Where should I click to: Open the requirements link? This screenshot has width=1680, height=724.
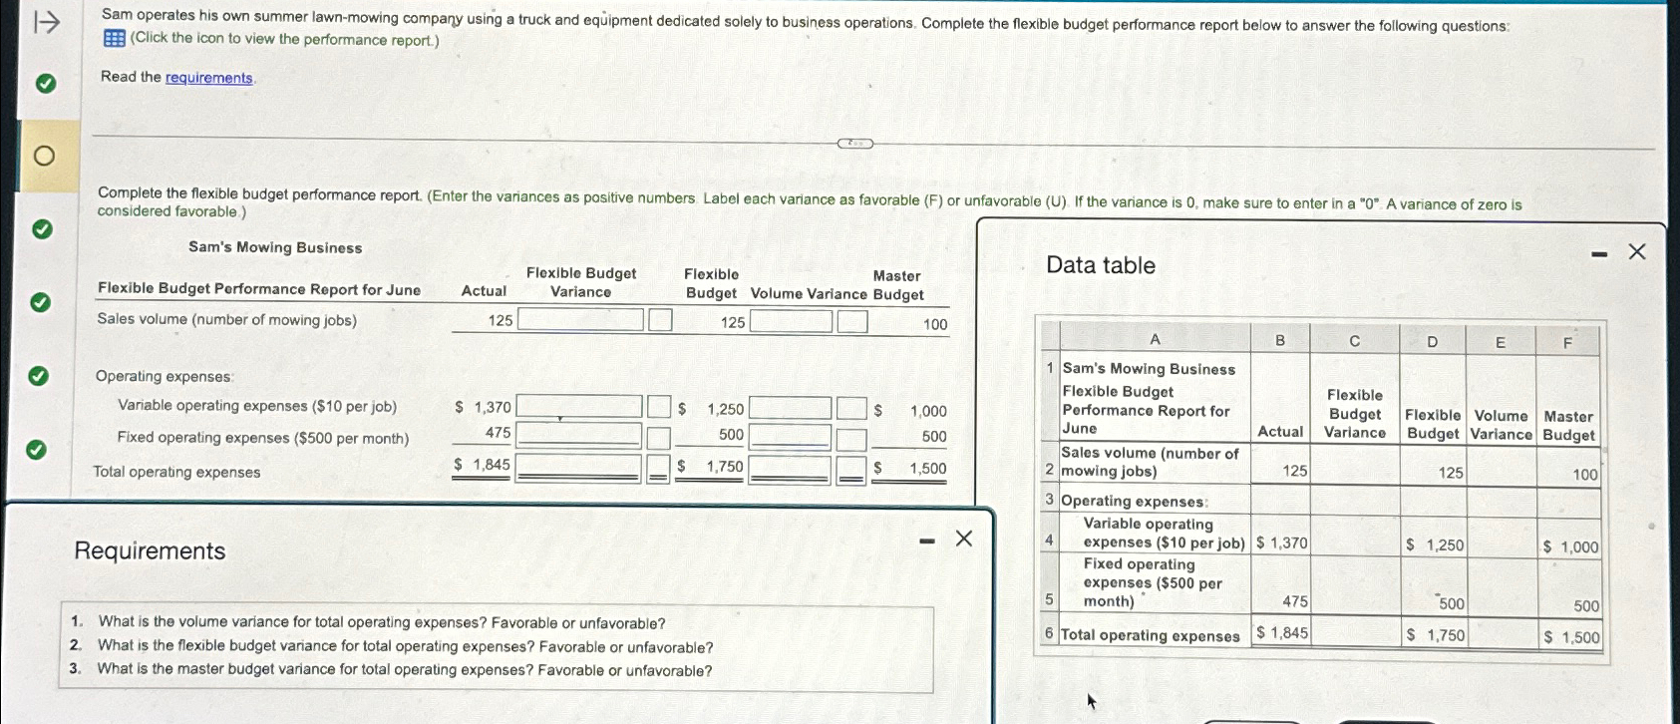click(208, 78)
